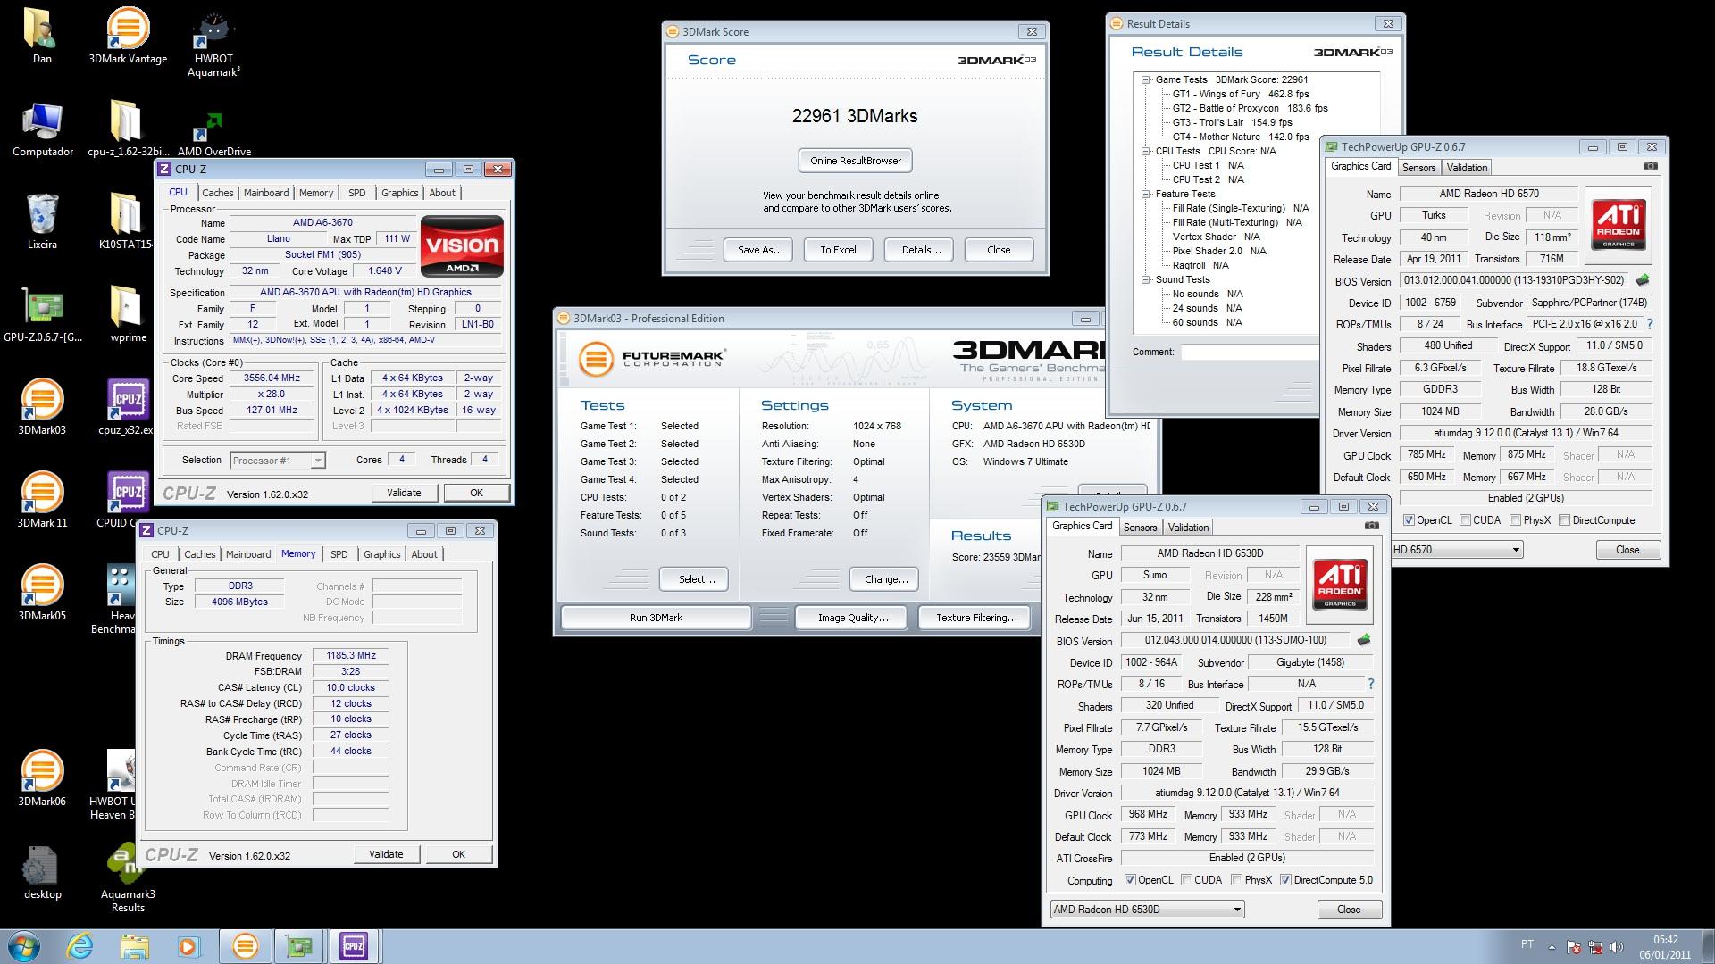
Task: Switch to Mainboard tab in top CPU-Z
Action: pos(266,193)
